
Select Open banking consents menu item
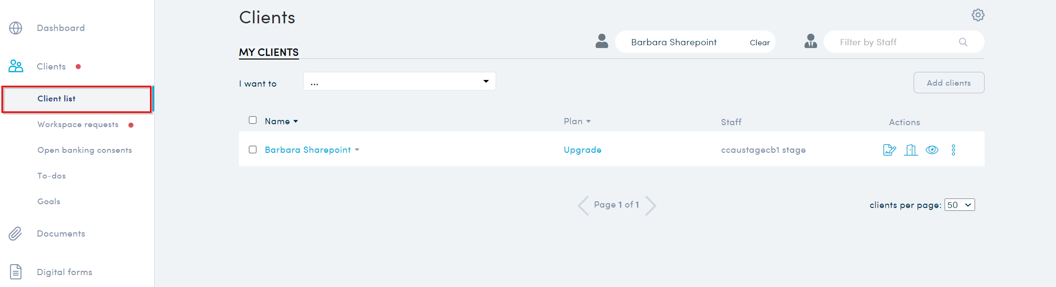[x=85, y=150]
